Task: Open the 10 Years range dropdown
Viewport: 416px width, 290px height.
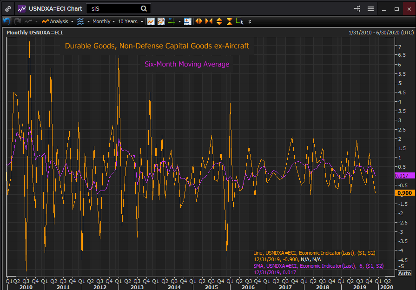Action: pyautogui.click(x=130, y=21)
